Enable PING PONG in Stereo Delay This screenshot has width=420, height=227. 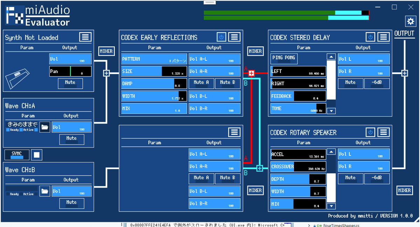click(284, 59)
